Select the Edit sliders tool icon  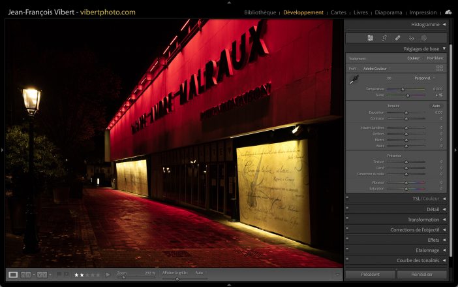click(x=371, y=38)
